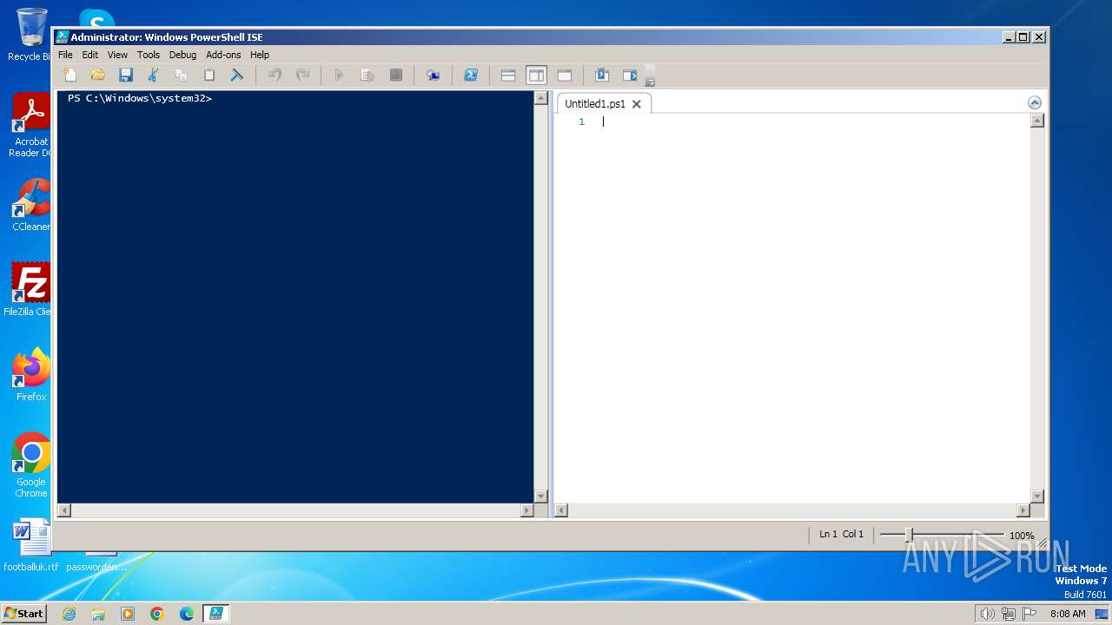
Task: Collapse the script pane with the chevron
Action: (1034, 102)
